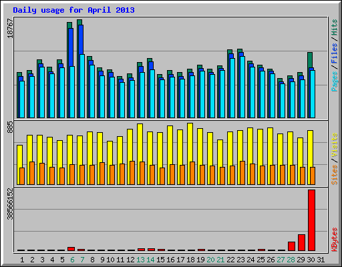Click the Files legend label

(x=335, y=53)
